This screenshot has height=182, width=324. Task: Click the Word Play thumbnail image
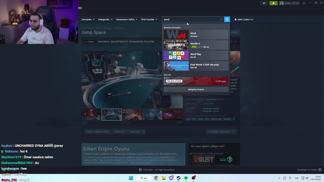(176, 55)
